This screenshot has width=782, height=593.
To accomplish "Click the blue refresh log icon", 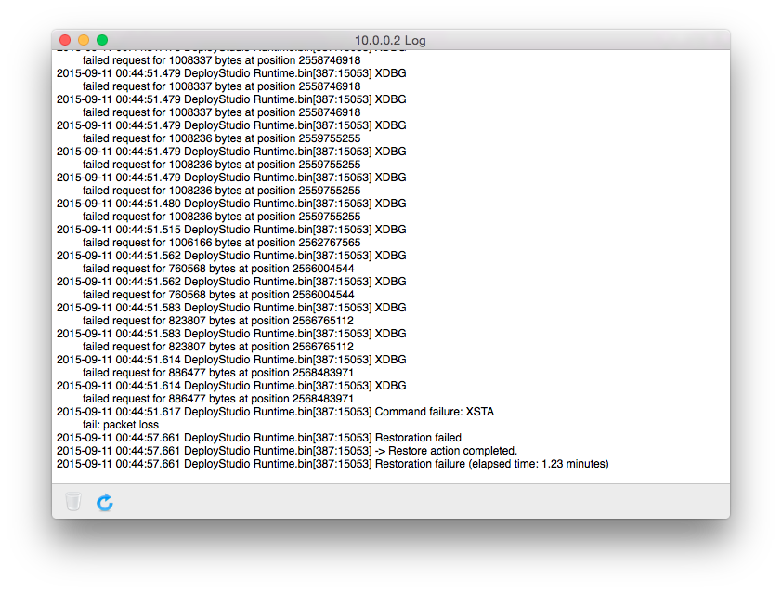I will point(105,502).
